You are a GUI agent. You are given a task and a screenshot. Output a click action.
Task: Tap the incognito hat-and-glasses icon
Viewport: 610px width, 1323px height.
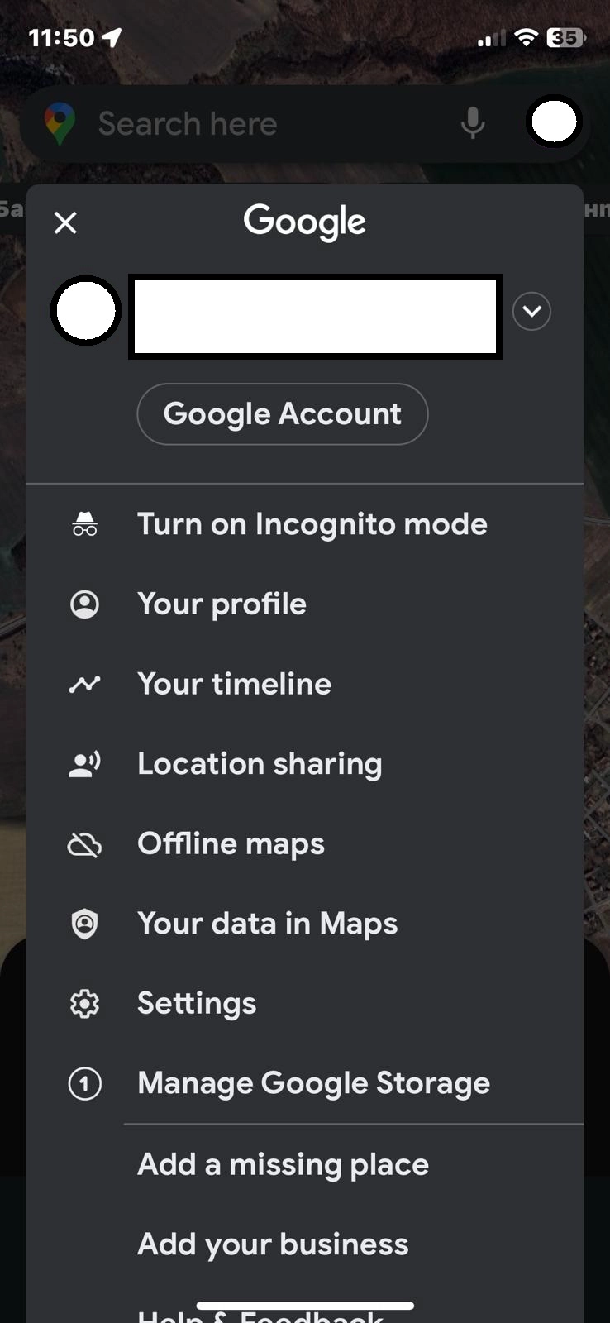pyautogui.click(x=84, y=524)
